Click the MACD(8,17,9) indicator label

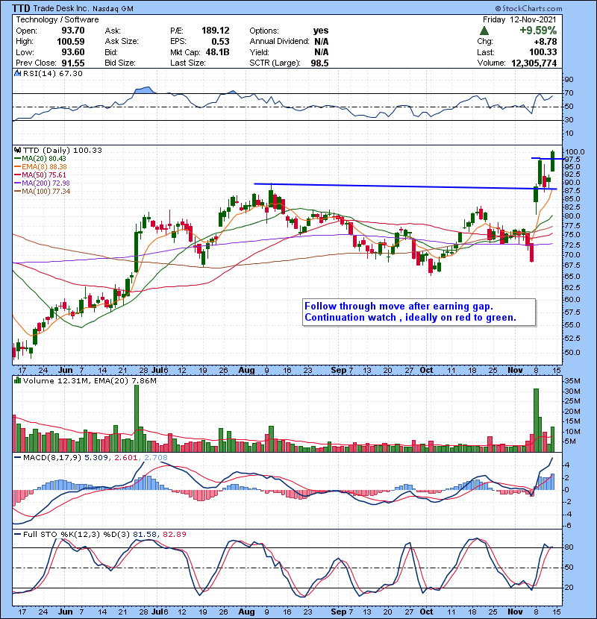tap(52, 458)
